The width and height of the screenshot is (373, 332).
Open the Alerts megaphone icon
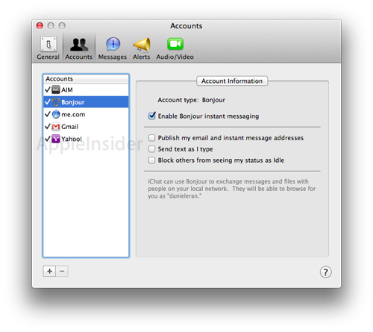[x=142, y=45]
